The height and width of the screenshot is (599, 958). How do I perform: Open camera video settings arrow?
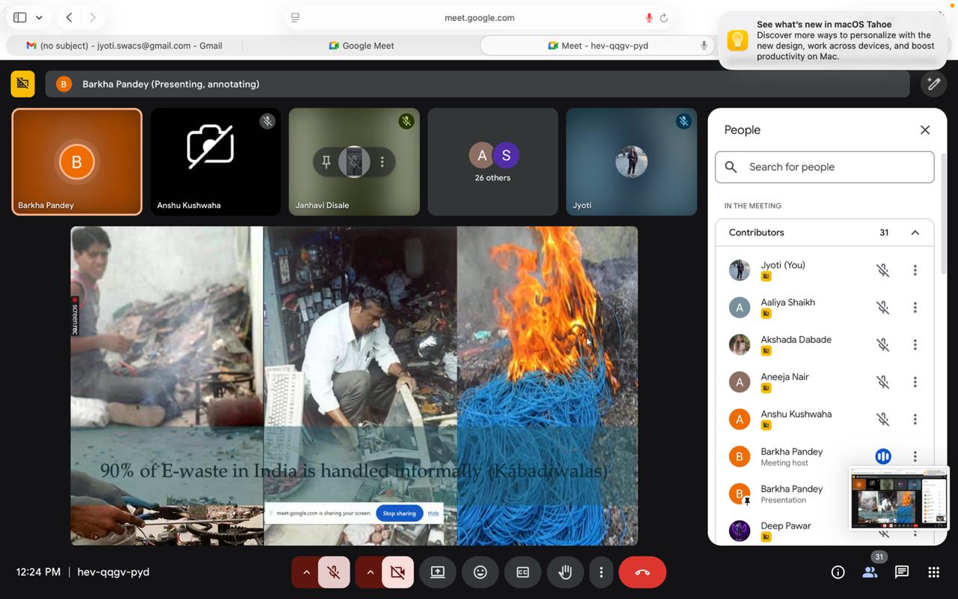pyautogui.click(x=370, y=572)
